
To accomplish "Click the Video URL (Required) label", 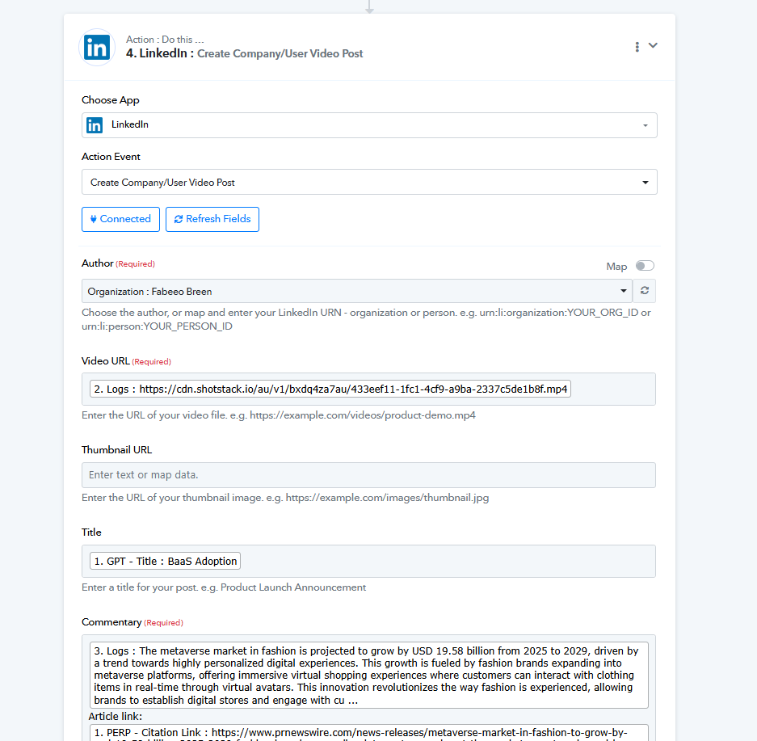I will pos(127,361).
